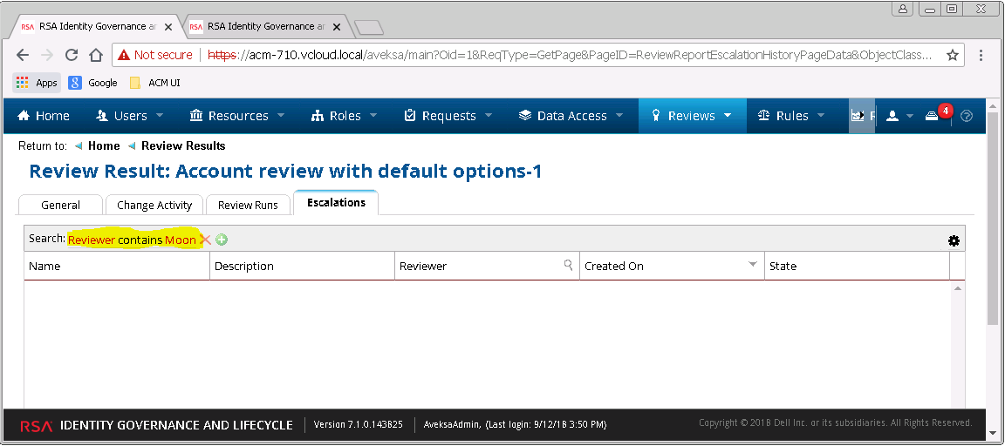Switch to the Change Activity tab

pos(154,205)
